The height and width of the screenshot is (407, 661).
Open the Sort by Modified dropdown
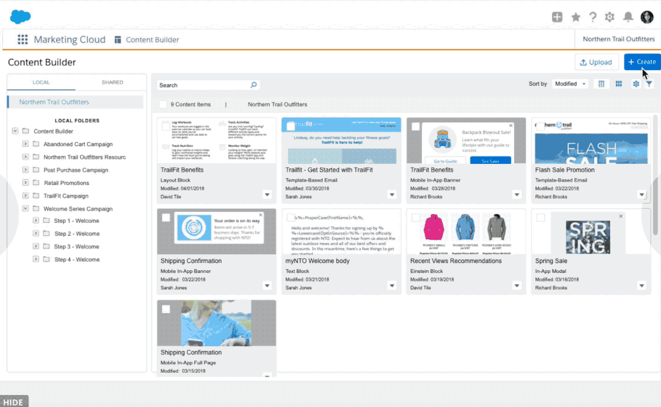point(570,84)
